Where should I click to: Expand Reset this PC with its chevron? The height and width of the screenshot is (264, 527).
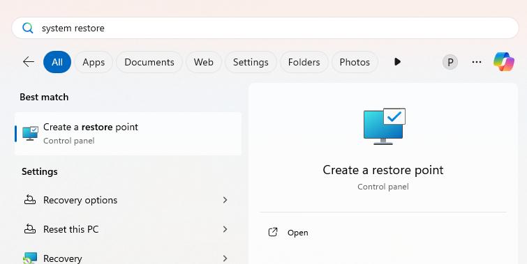pos(225,229)
